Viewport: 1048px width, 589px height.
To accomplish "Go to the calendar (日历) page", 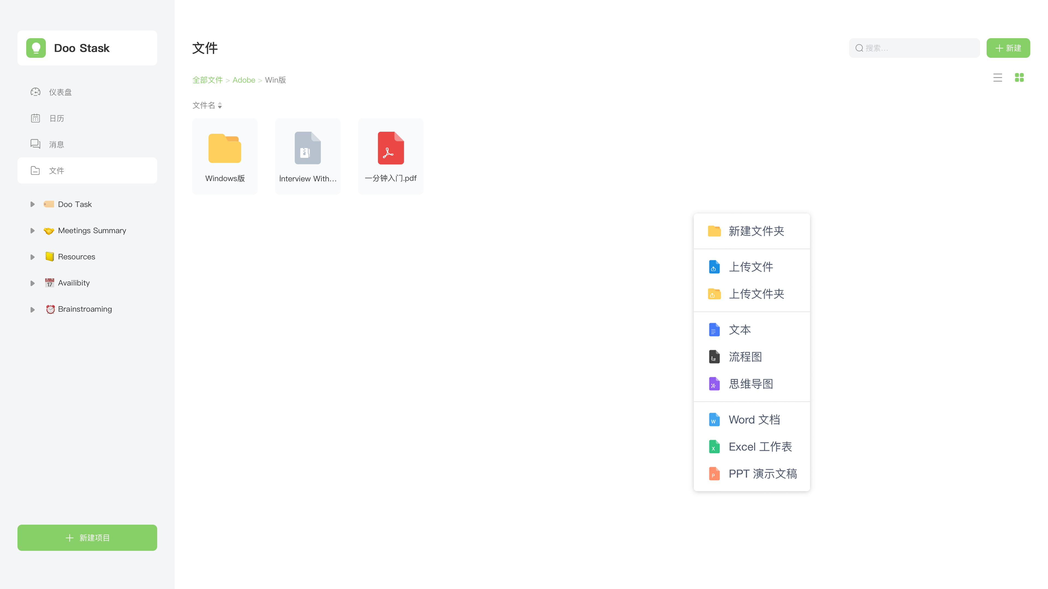I will [56, 118].
